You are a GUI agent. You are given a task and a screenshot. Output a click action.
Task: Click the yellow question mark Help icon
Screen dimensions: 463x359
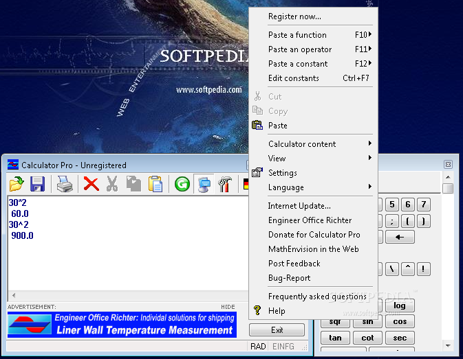[x=257, y=310]
